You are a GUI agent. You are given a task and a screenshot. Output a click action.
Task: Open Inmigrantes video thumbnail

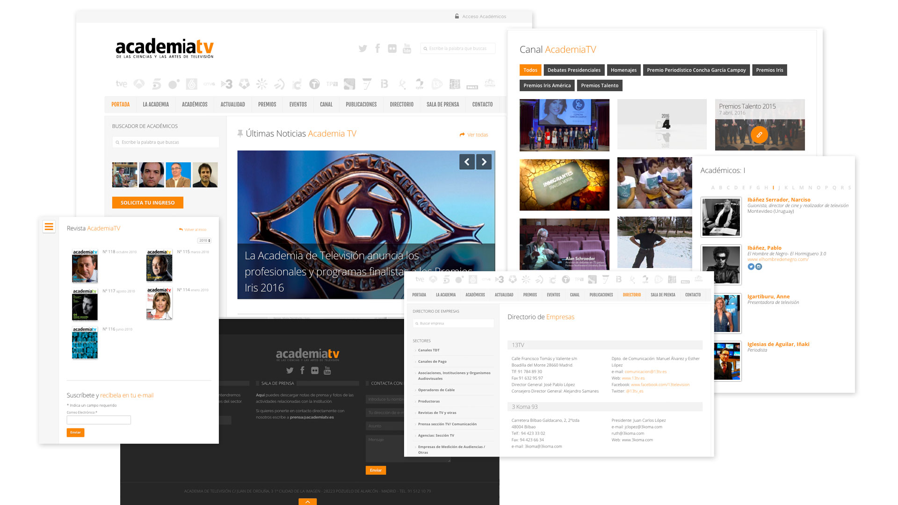click(x=564, y=185)
